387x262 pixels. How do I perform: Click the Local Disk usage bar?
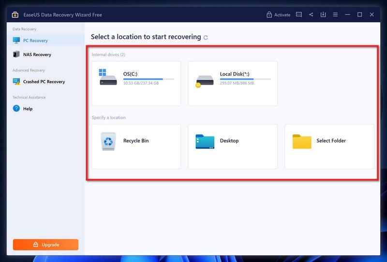click(x=245, y=79)
